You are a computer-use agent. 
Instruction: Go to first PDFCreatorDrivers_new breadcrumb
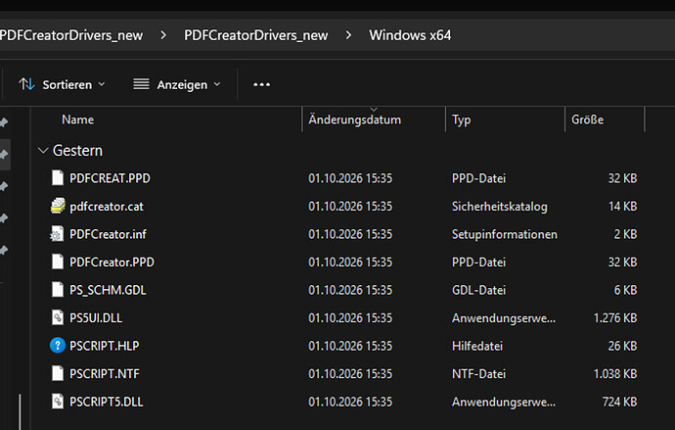[x=71, y=35]
